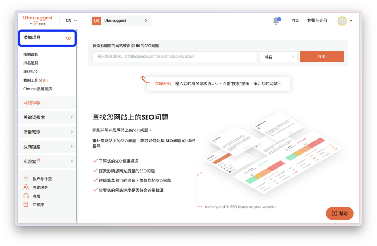Expand 实验室 section

click(47, 161)
